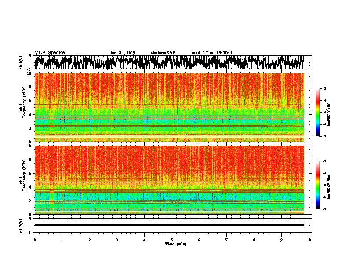Image resolution: width=348 pixels, height=269 pixels.
Task: Click the flat ch.3 voltage trace
Action: pyautogui.click(x=170, y=225)
